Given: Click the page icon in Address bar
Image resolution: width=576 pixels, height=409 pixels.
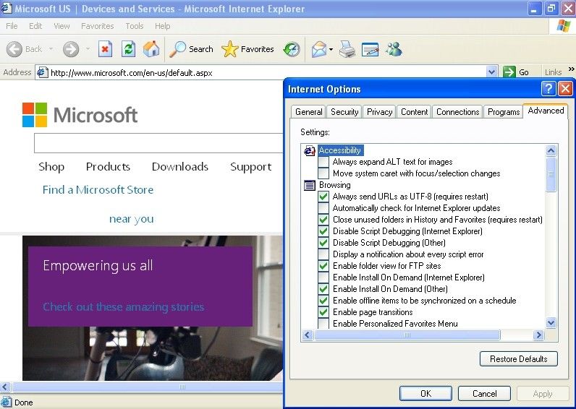Looking at the screenshot, I should pyautogui.click(x=42, y=72).
